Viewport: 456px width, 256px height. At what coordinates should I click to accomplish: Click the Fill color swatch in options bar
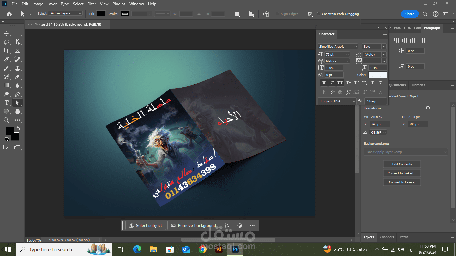(101, 14)
